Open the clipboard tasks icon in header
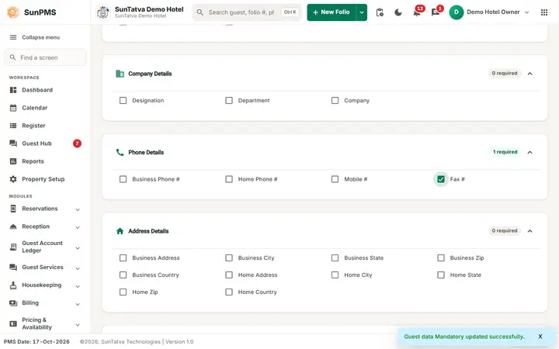 click(380, 12)
